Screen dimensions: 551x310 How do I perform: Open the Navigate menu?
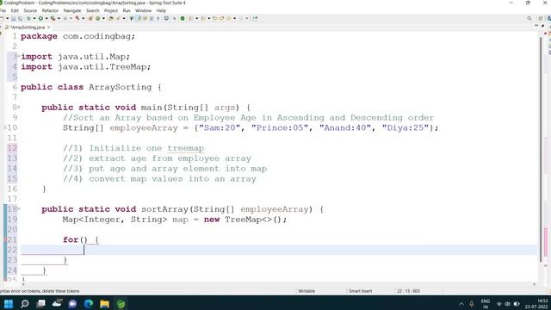click(72, 10)
